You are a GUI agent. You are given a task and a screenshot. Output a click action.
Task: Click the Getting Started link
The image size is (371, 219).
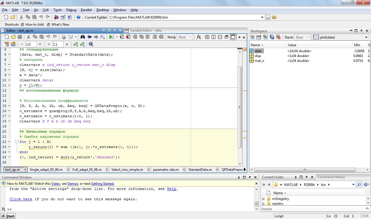(102, 184)
